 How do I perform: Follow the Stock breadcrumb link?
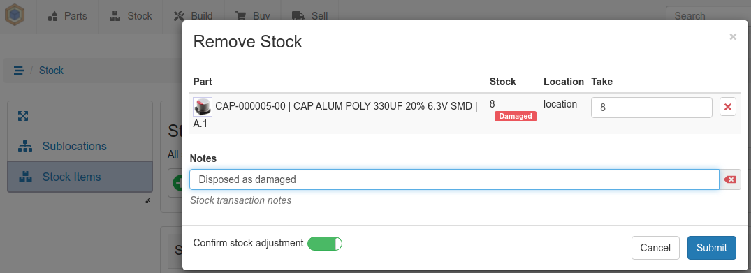pyautogui.click(x=51, y=71)
